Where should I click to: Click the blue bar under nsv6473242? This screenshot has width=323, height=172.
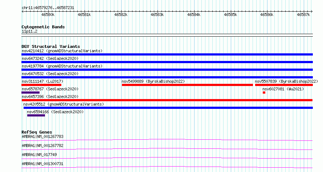[167, 62]
